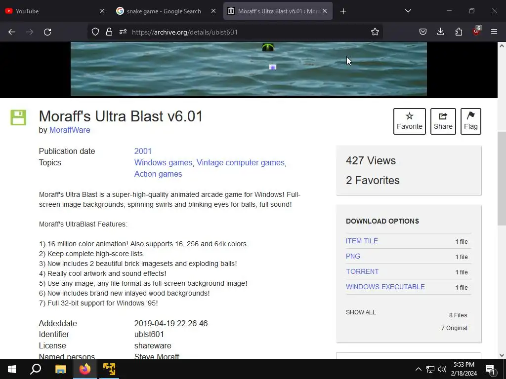
Task: Open the Windows games topic link
Action: click(x=163, y=162)
